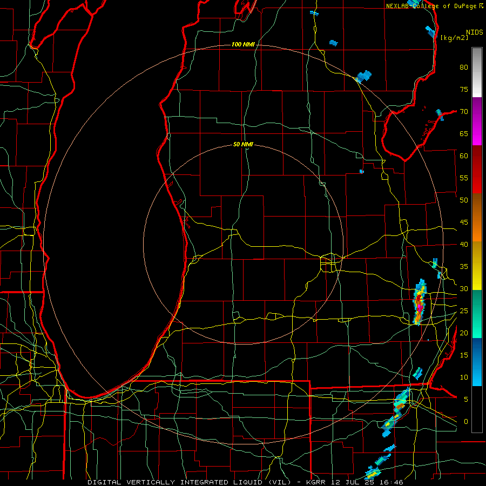Click the 45 value on the color scale
Image resolution: width=486 pixels, height=486 pixels.
(464, 222)
